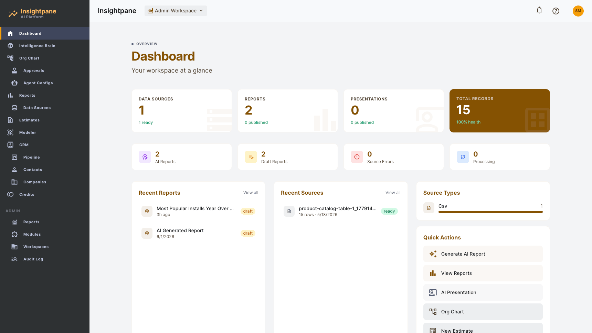Viewport: 592px width, 333px height.
Task: Click the Modules puzzle piece icon
Action: point(14,234)
